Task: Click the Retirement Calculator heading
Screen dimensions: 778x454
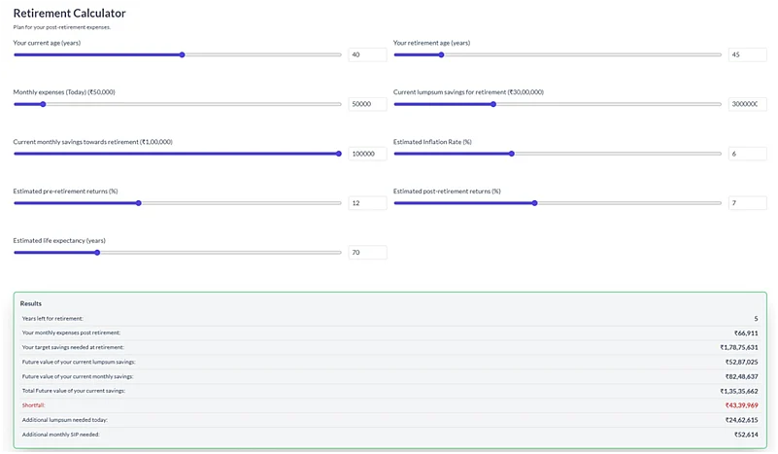Action: click(70, 14)
